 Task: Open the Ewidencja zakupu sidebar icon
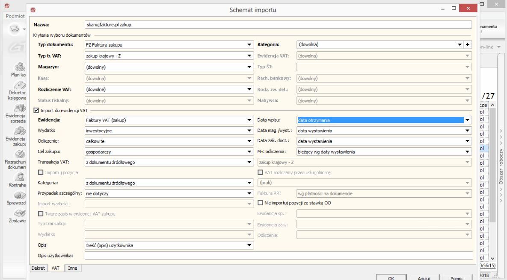[x=19, y=131]
